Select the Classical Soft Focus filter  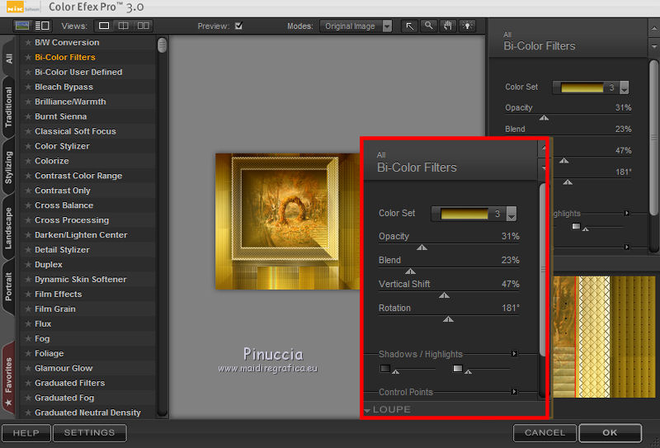click(75, 131)
